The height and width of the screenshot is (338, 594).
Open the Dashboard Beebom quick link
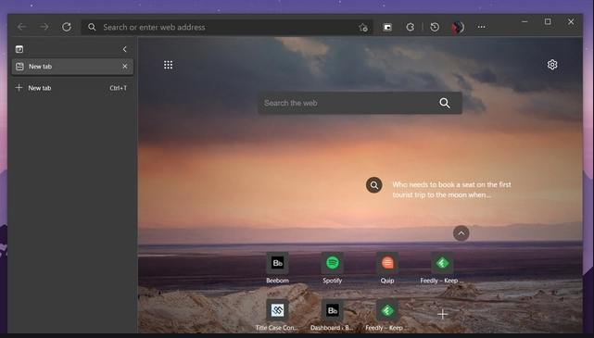(x=333, y=315)
